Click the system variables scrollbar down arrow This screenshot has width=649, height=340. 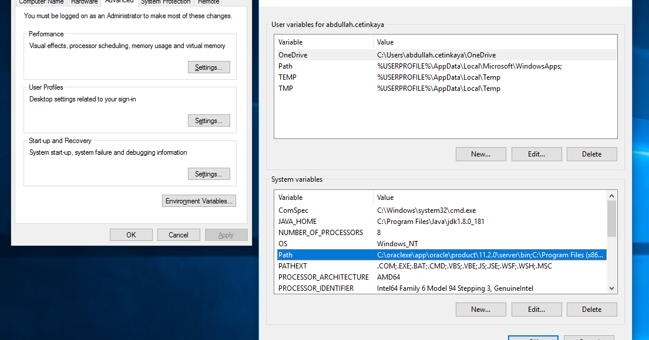click(611, 288)
